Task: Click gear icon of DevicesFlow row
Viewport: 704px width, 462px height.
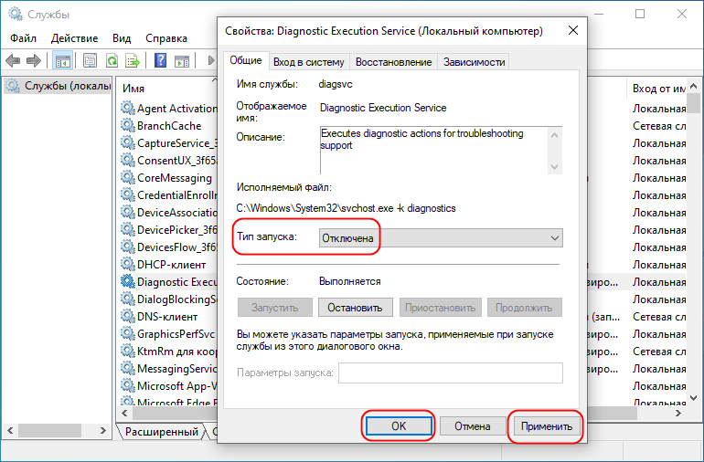Action: [x=128, y=247]
